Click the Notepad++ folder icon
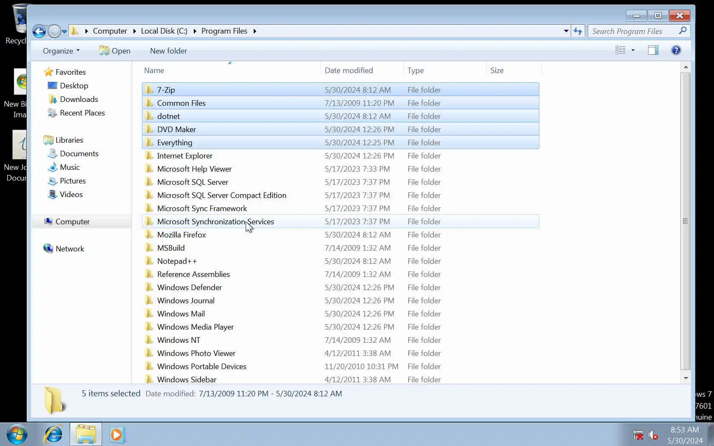 click(149, 261)
